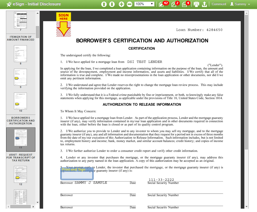The height and width of the screenshot is (212, 257).
Task: Click the Authorization to Release Information heading
Action: click(142, 104)
